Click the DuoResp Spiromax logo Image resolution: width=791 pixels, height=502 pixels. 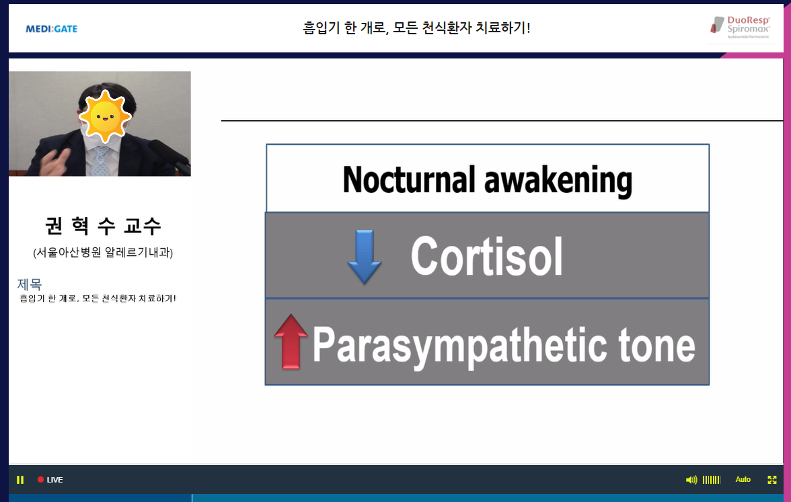[741, 28]
